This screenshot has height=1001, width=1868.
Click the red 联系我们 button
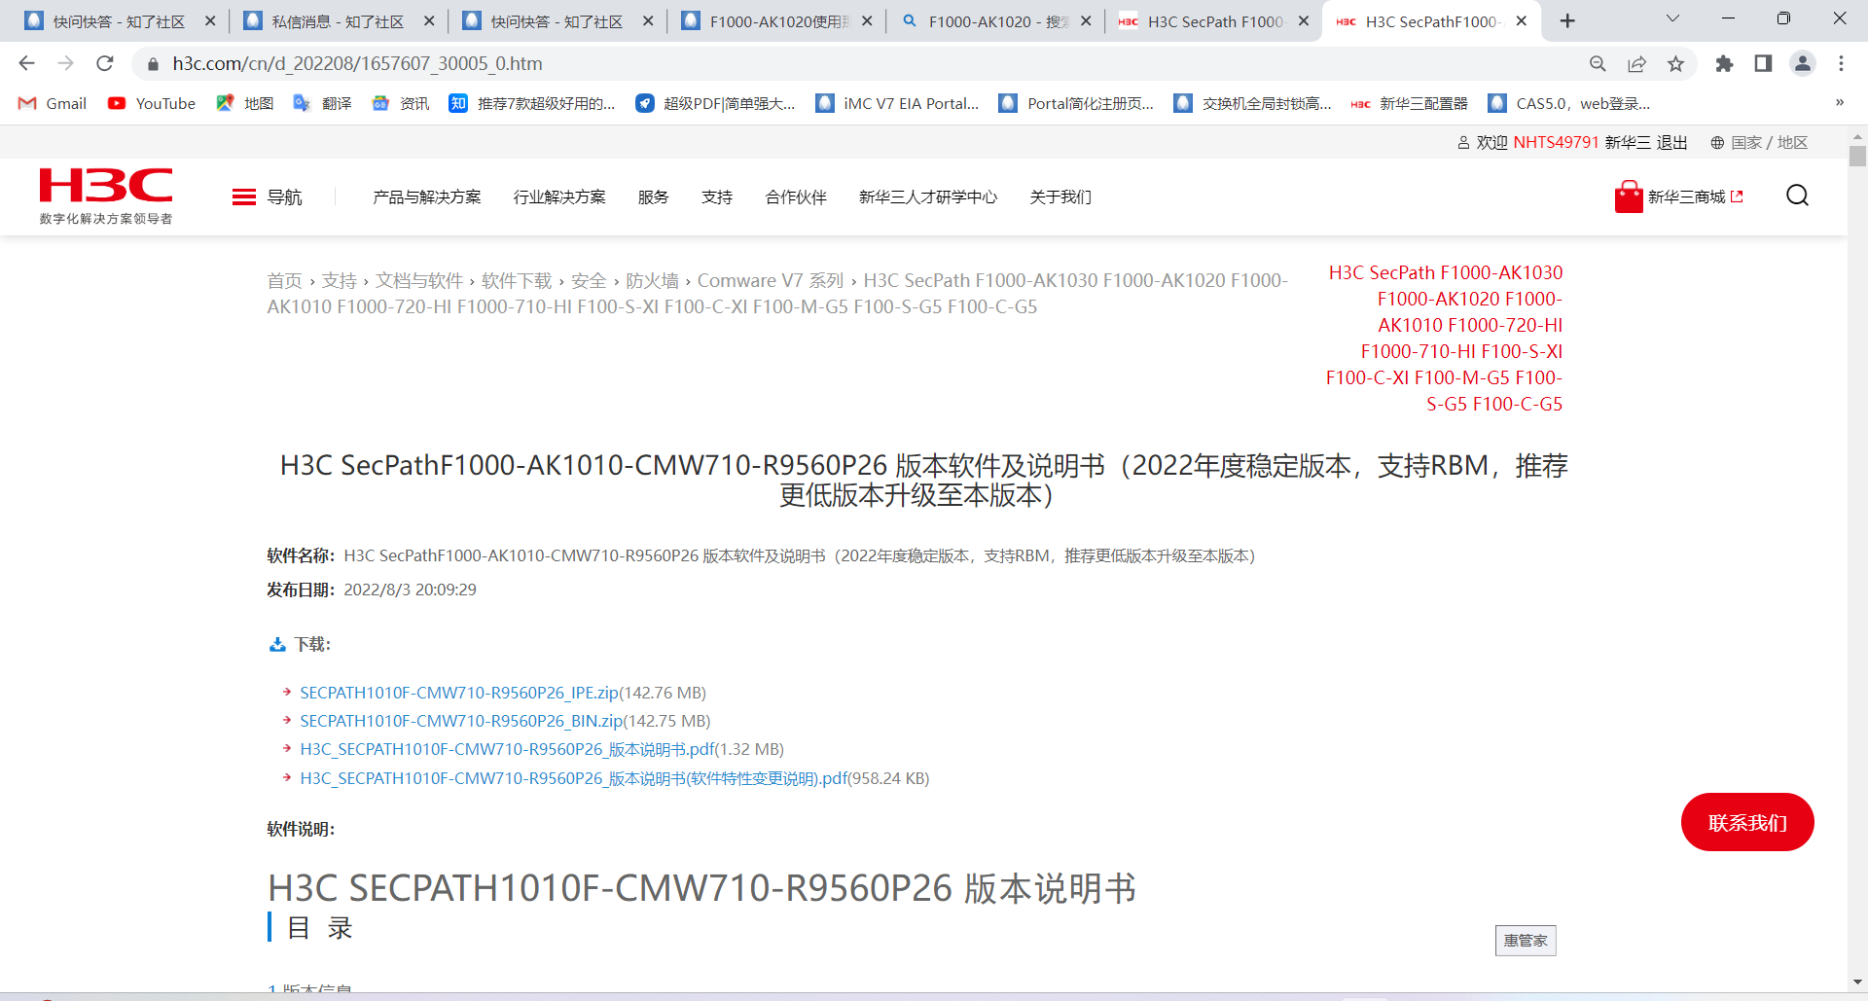tap(1747, 822)
